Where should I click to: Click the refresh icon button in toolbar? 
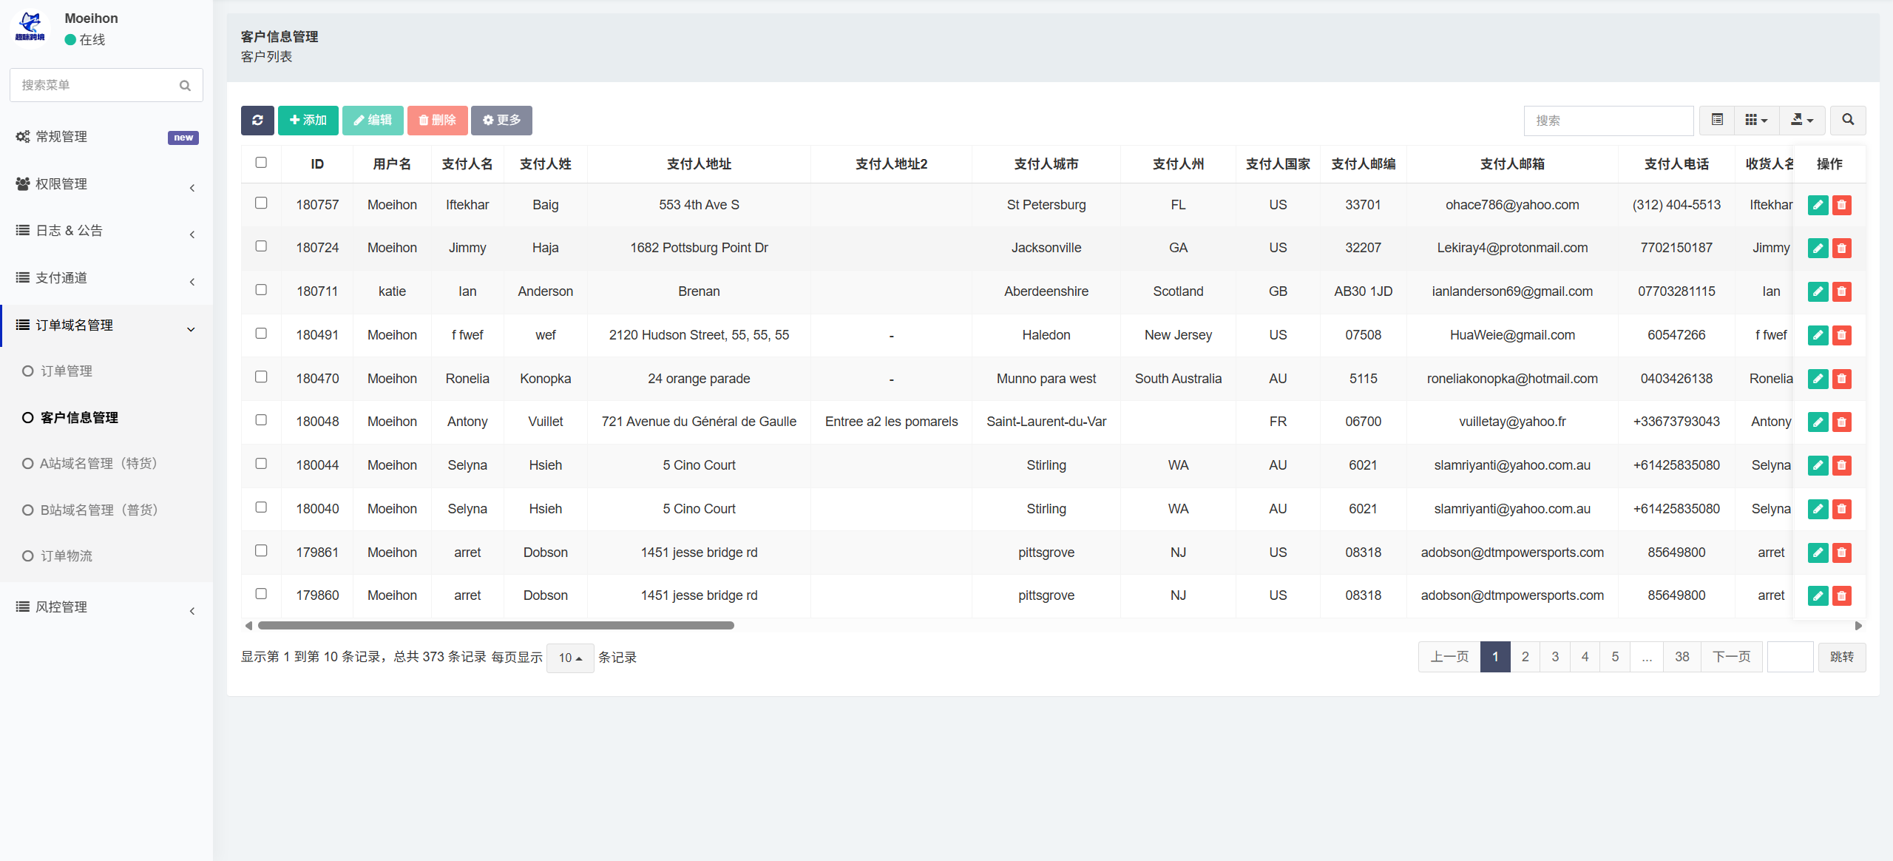coord(257,121)
